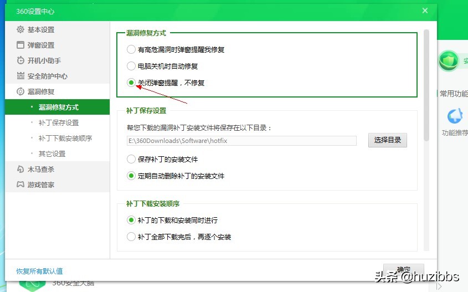Click the 确定 button
468x292 pixels.
pos(404,270)
